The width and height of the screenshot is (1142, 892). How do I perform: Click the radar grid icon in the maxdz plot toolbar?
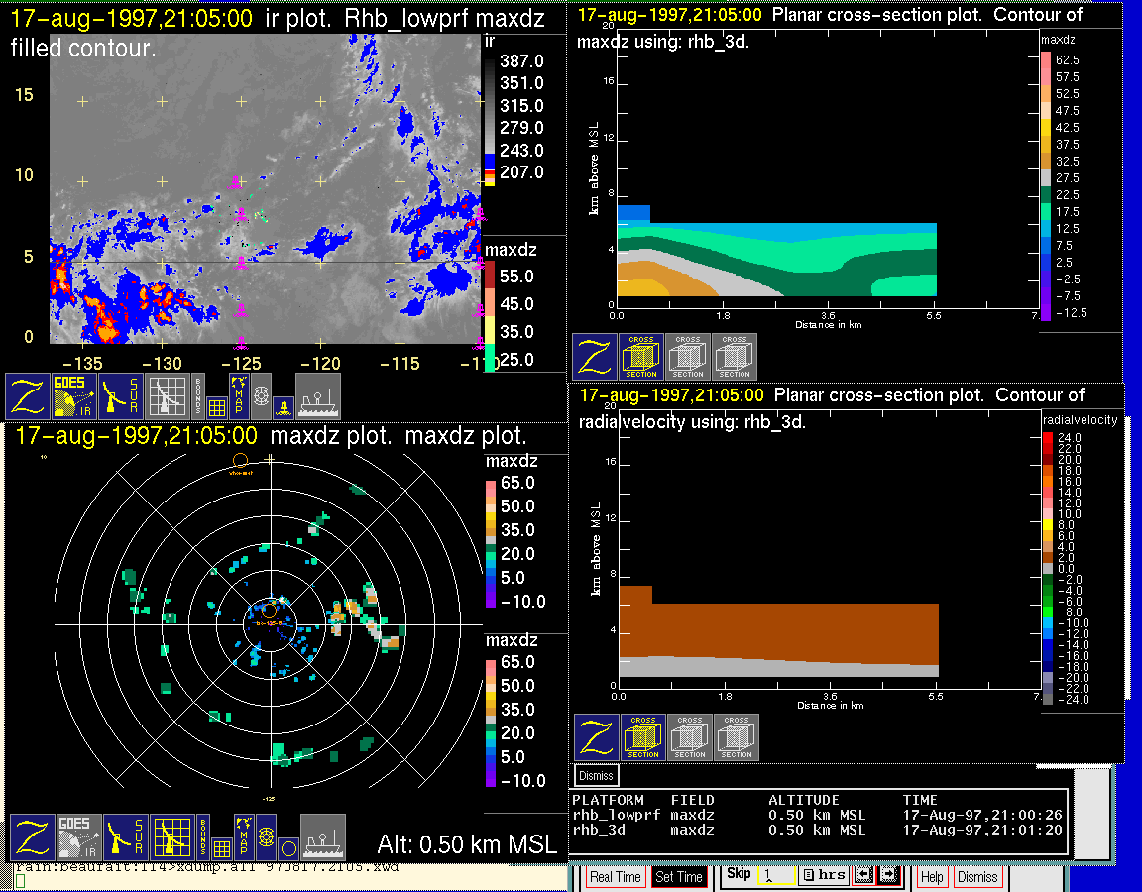pyautogui.click(x=171, y=837)
